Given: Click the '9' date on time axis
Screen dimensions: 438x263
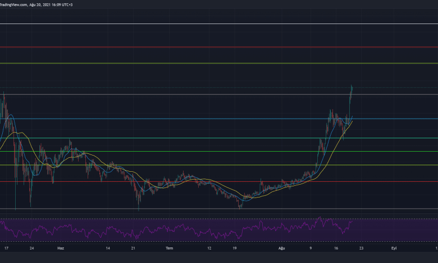Looking at the screenshot, I should click(309, 247).
